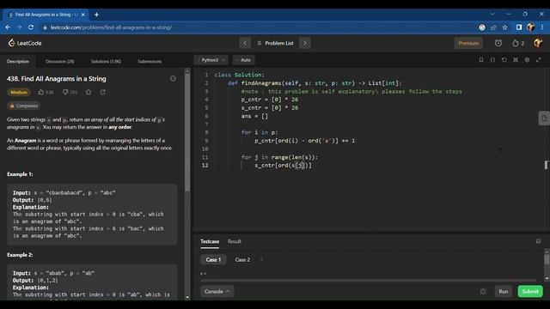Select Case 2 testcase
The width and height of the screenshot is (550, 309).
coord(242,259)
